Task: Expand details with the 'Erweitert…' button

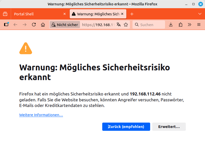Action: coord(169,127)
